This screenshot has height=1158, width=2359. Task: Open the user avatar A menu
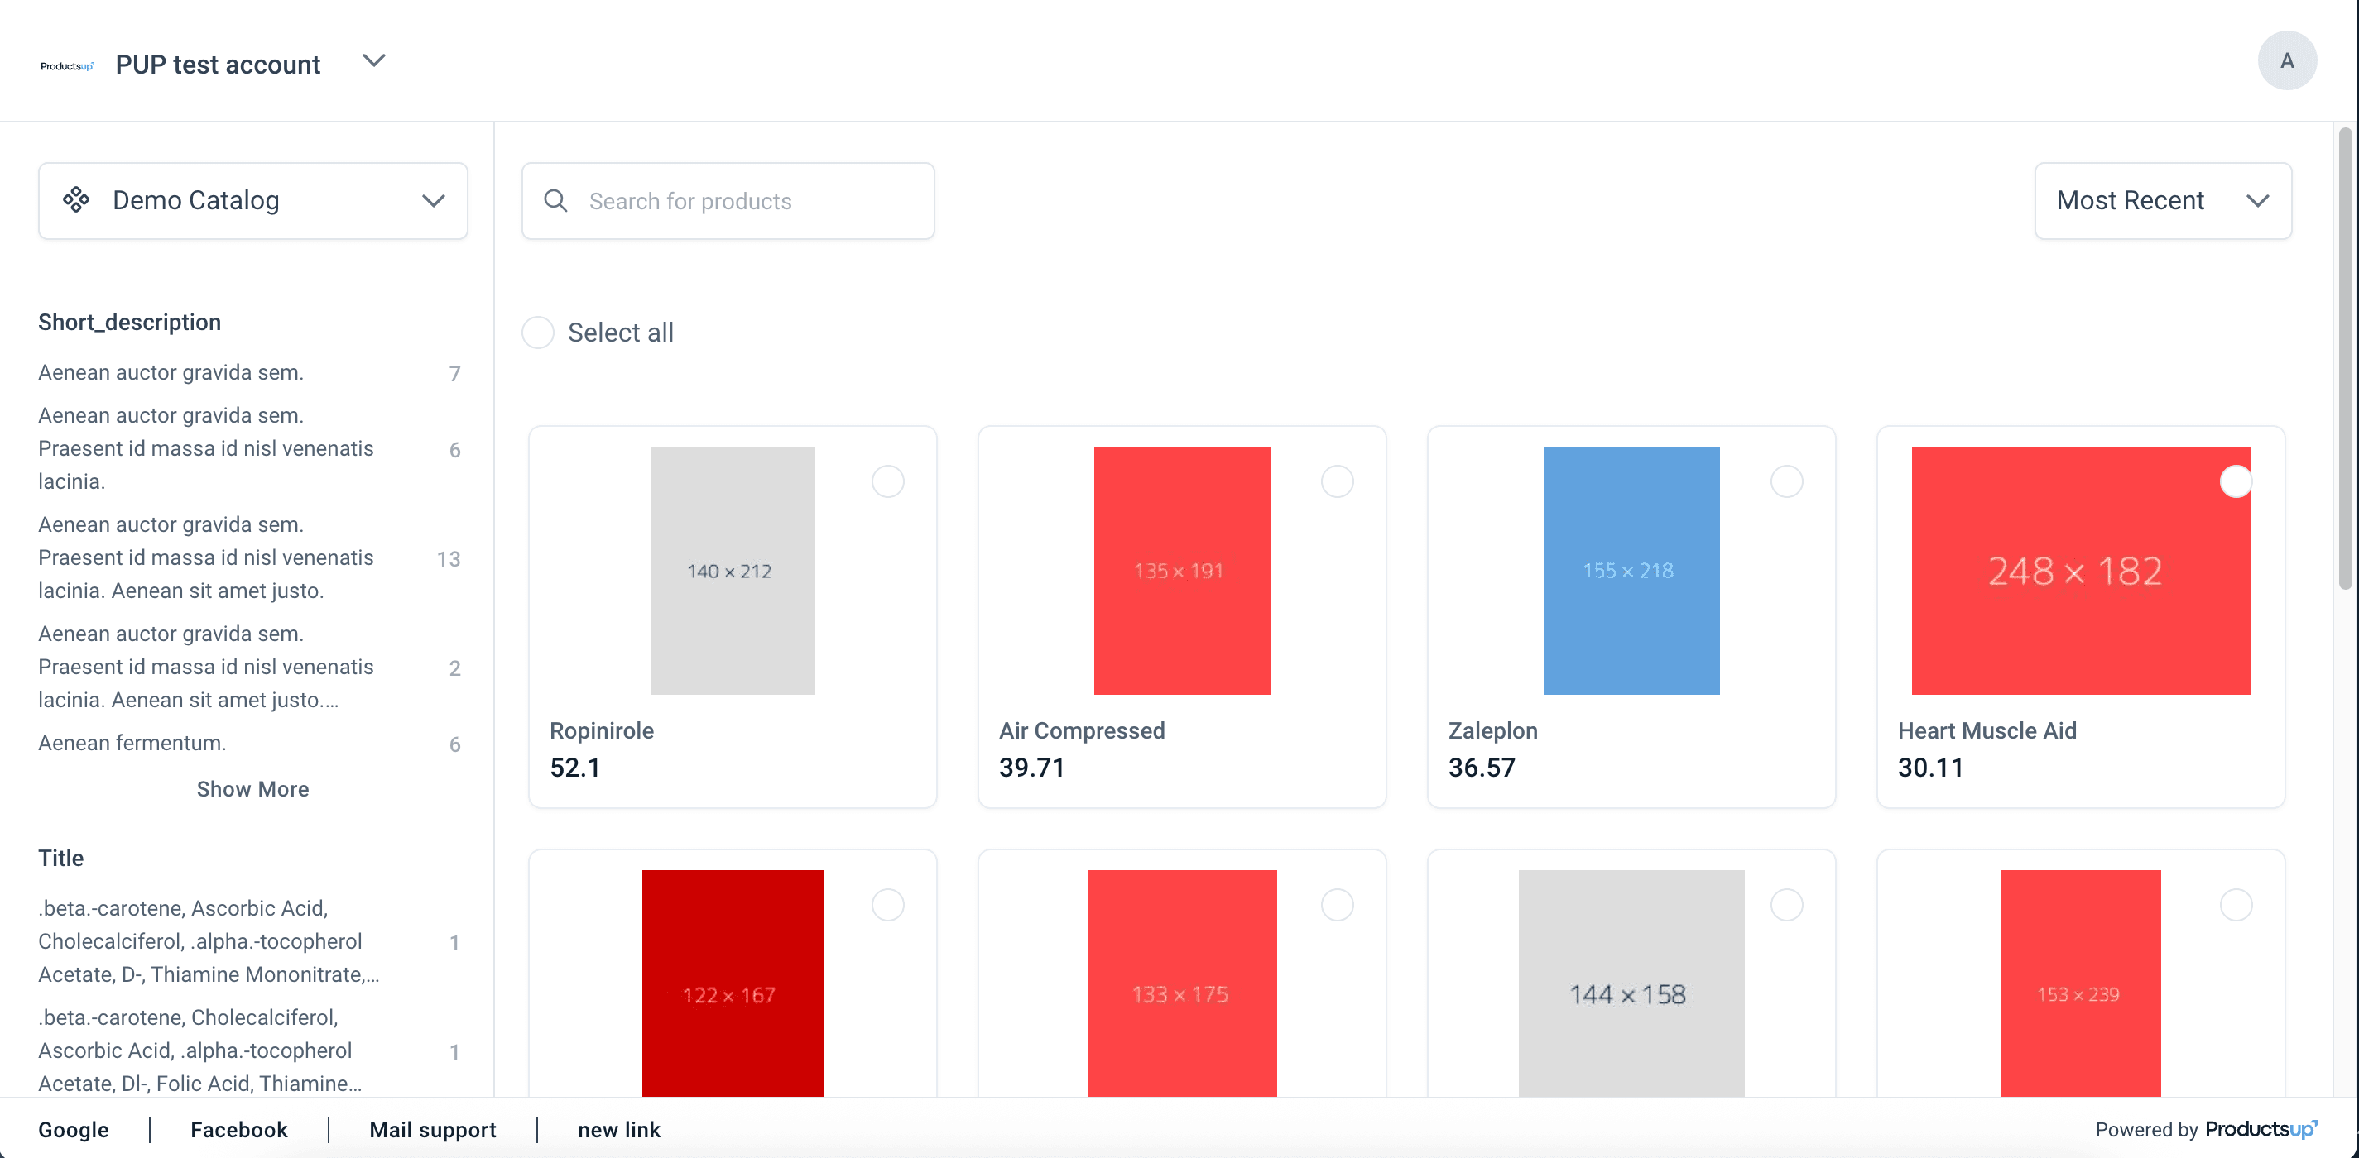point(2287,60)
